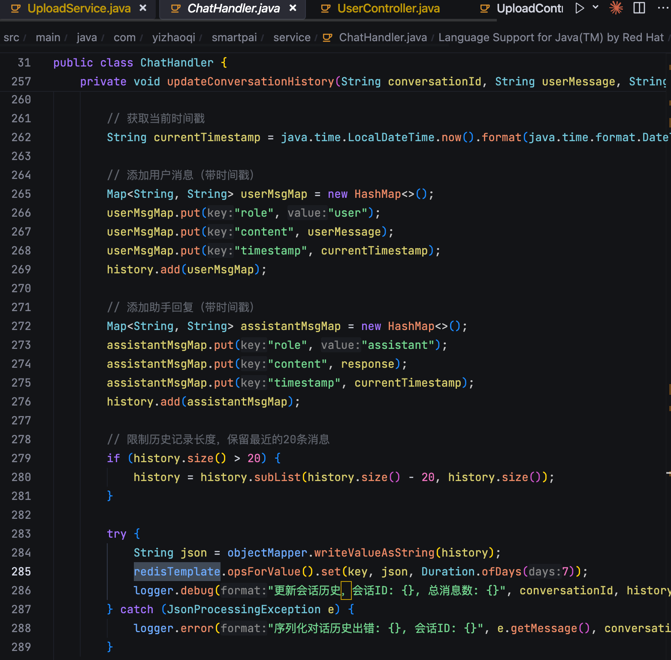Click opsForValue method on line 285
The height and width of the screenshot is (660, 671).
point(264,572)
